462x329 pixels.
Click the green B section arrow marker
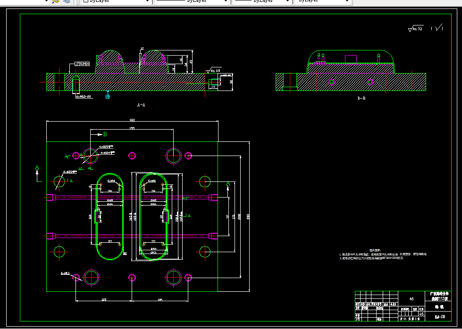point(102,134)
